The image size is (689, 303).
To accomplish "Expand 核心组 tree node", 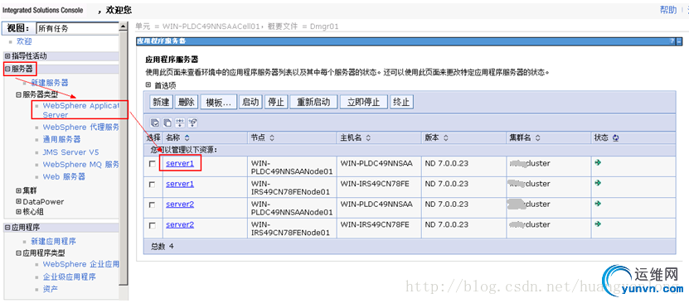I will click(18, 212).
